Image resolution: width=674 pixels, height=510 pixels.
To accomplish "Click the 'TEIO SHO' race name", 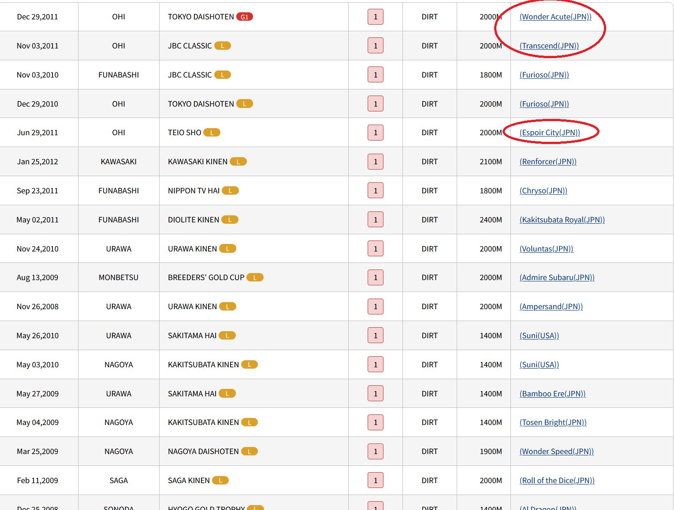I will [x=185, y=133].
